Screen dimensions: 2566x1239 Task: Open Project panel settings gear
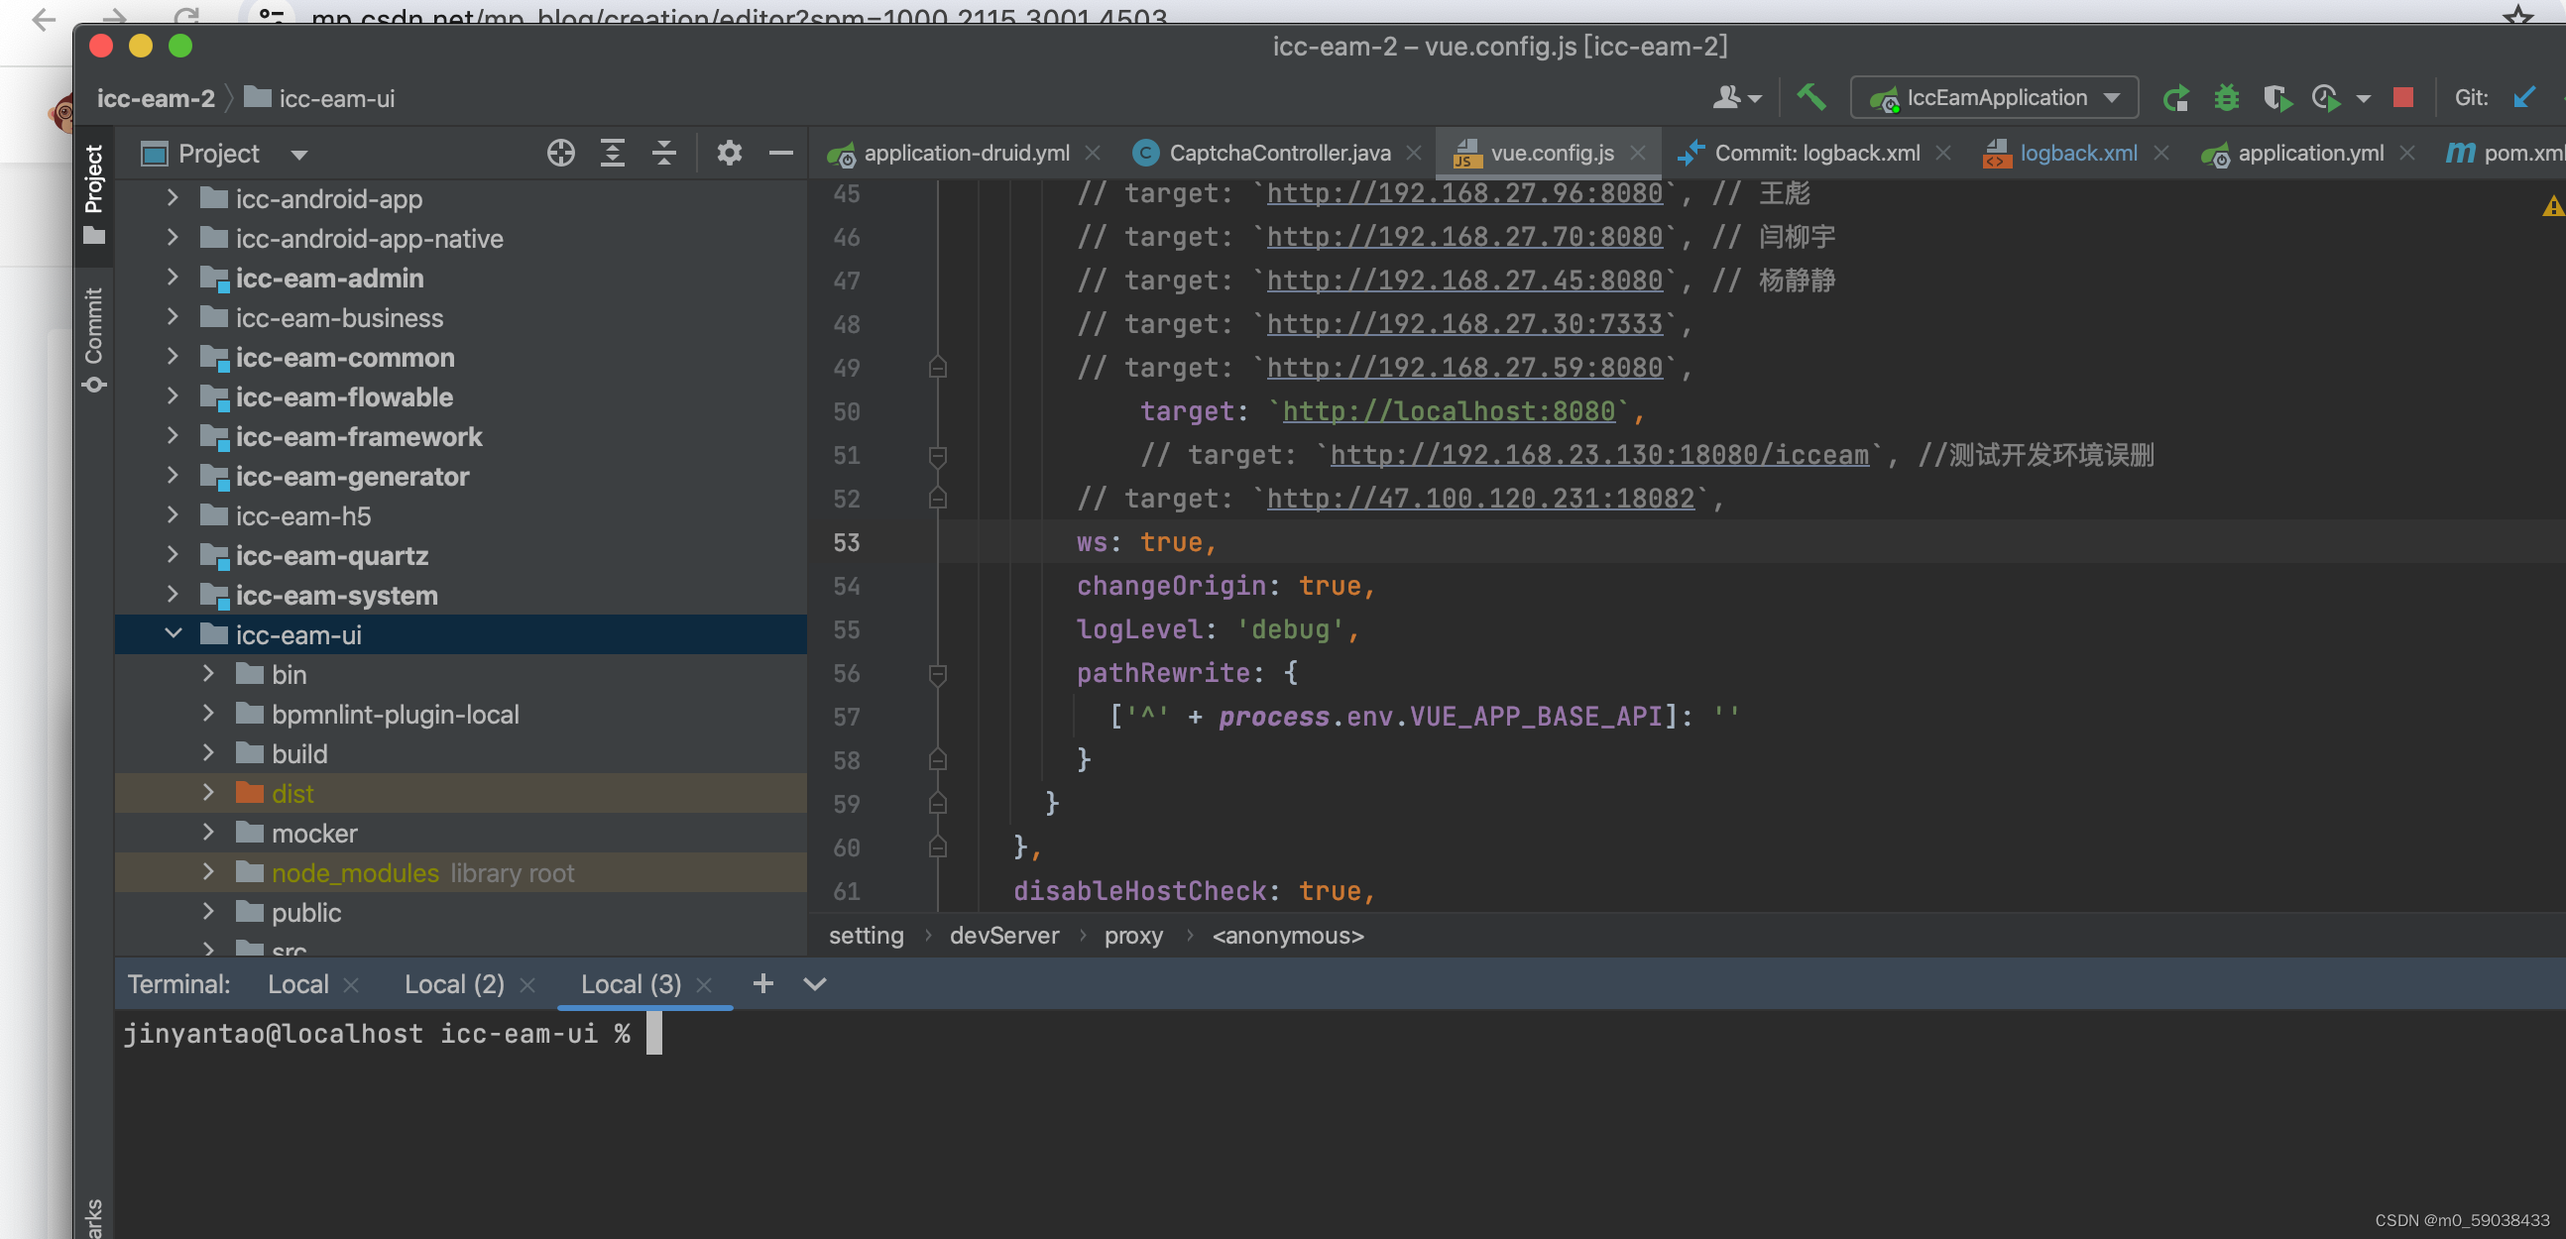click(x=729, y=153)
